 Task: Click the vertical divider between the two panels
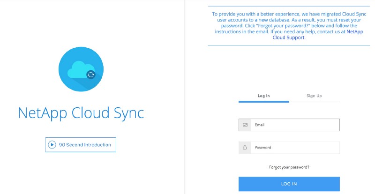pos(185,97)
